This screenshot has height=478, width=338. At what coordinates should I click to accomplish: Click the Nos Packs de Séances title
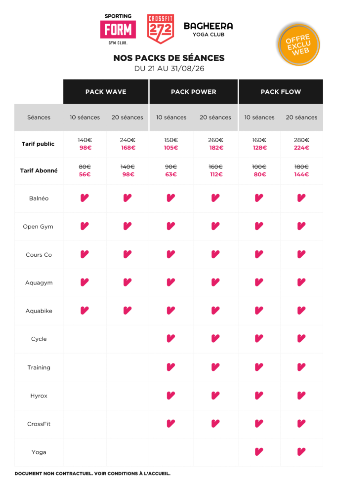point(169,58)
